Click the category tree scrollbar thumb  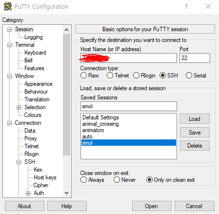tap(66, 95)
